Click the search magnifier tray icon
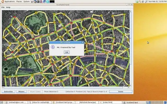Image resolution: width=167 pixels, height=104 pixels. point(140,2)
